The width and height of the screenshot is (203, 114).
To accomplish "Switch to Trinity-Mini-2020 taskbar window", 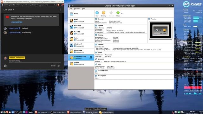I will (107, 112).
